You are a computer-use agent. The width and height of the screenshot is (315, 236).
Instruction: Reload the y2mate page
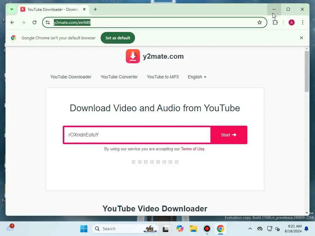point(34,22)
